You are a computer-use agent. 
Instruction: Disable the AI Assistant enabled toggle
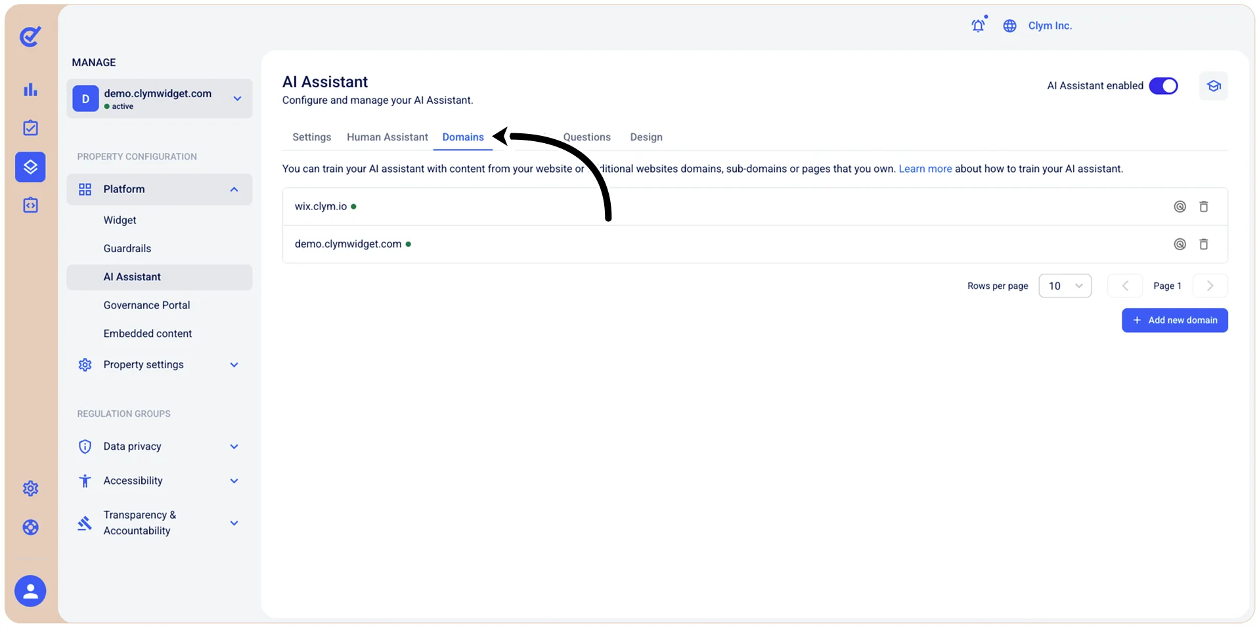(1163, 86)
